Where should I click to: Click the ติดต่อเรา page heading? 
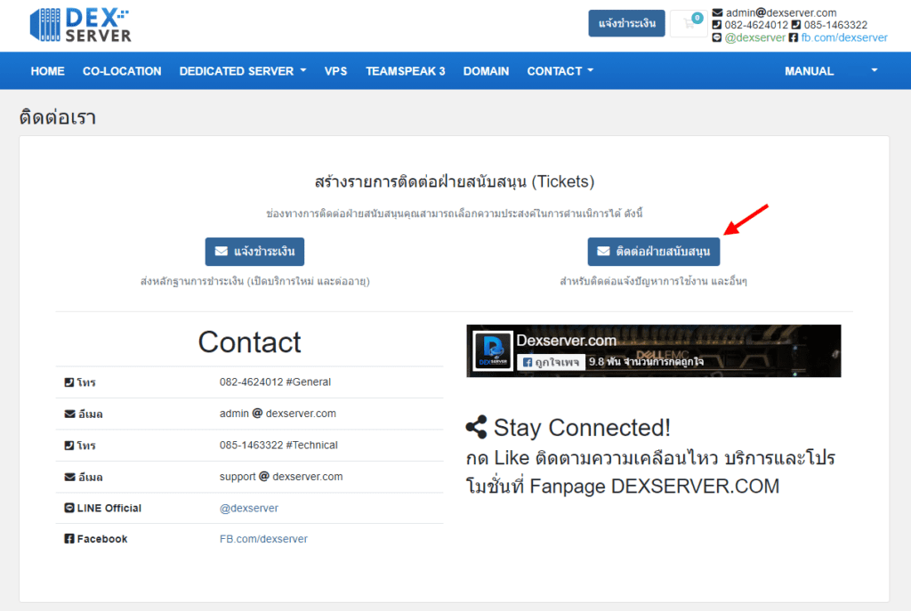pos(58,117)
